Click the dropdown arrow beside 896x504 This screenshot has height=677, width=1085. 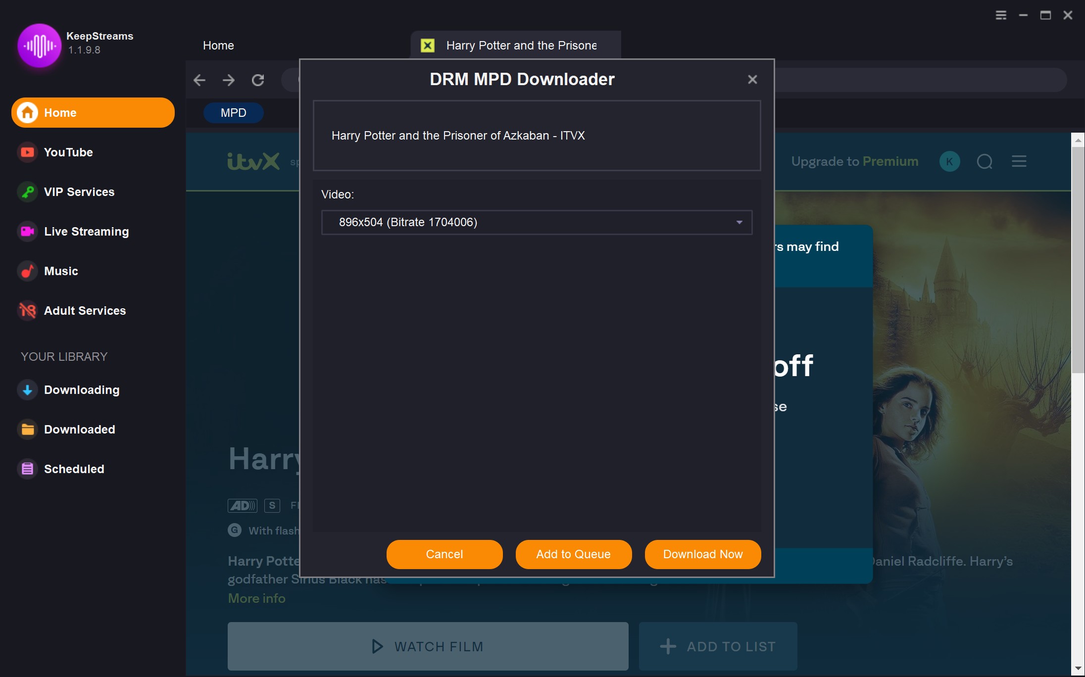click(739, 222)
